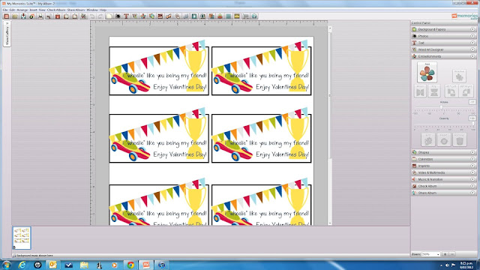480x270 pixels.
Task: Click the shopping cart icon in toolbar
Action: (x=245, y=16)
